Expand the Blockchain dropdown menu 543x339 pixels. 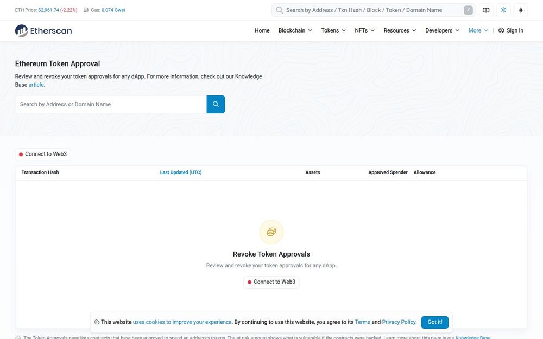point(295,30)
